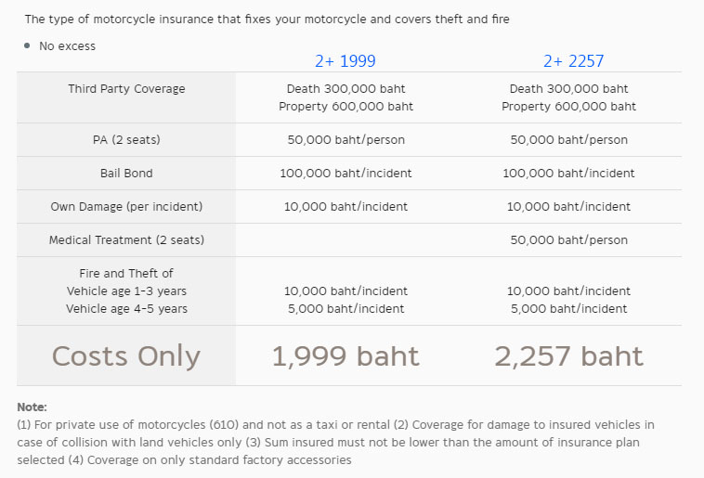
Task: Select the Third Party Coverage row label
Action: coord(126,89)
